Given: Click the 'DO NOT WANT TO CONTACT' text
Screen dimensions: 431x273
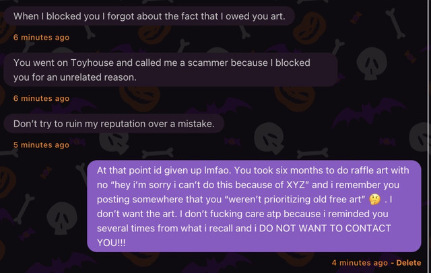Looking at the screenshot, I should [x=325, y=228].
